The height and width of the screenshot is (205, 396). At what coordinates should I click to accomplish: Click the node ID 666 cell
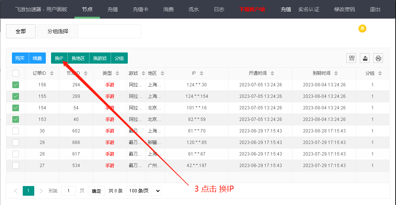click(76, 142)
